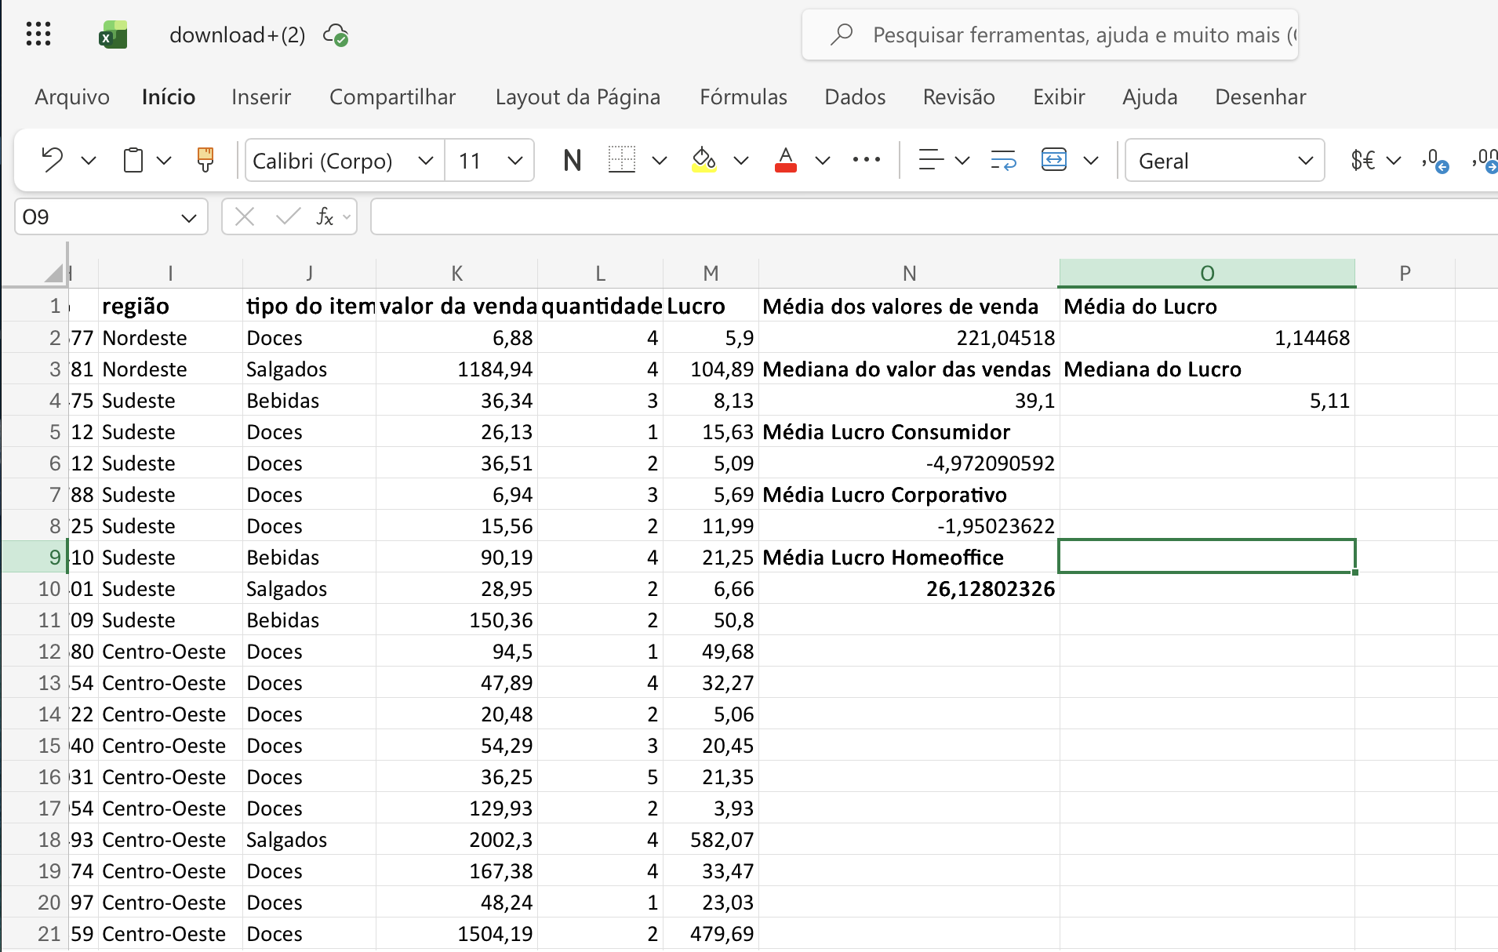Open the Ajuda tab
Screen dimensions: 1498x952
pos(1150,96)
